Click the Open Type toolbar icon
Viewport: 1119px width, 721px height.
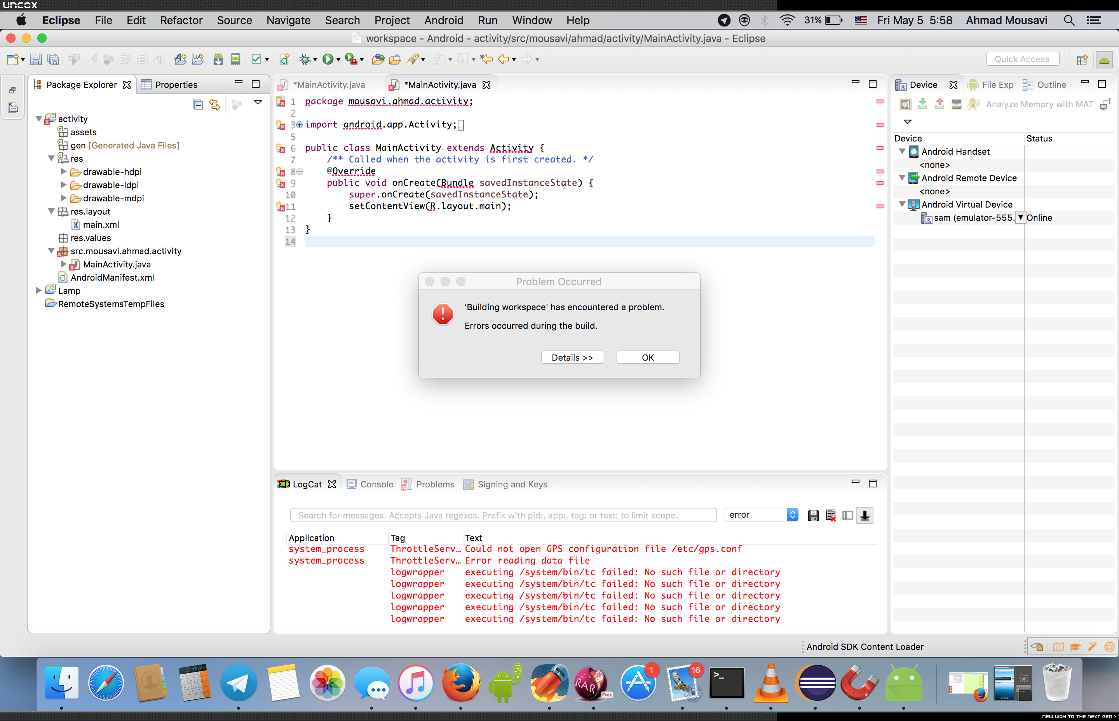(x=378, y=59)
